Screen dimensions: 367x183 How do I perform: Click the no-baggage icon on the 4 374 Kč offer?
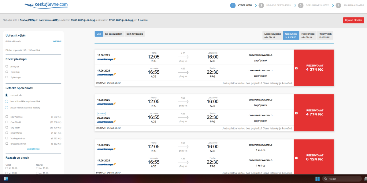point(296,68)
